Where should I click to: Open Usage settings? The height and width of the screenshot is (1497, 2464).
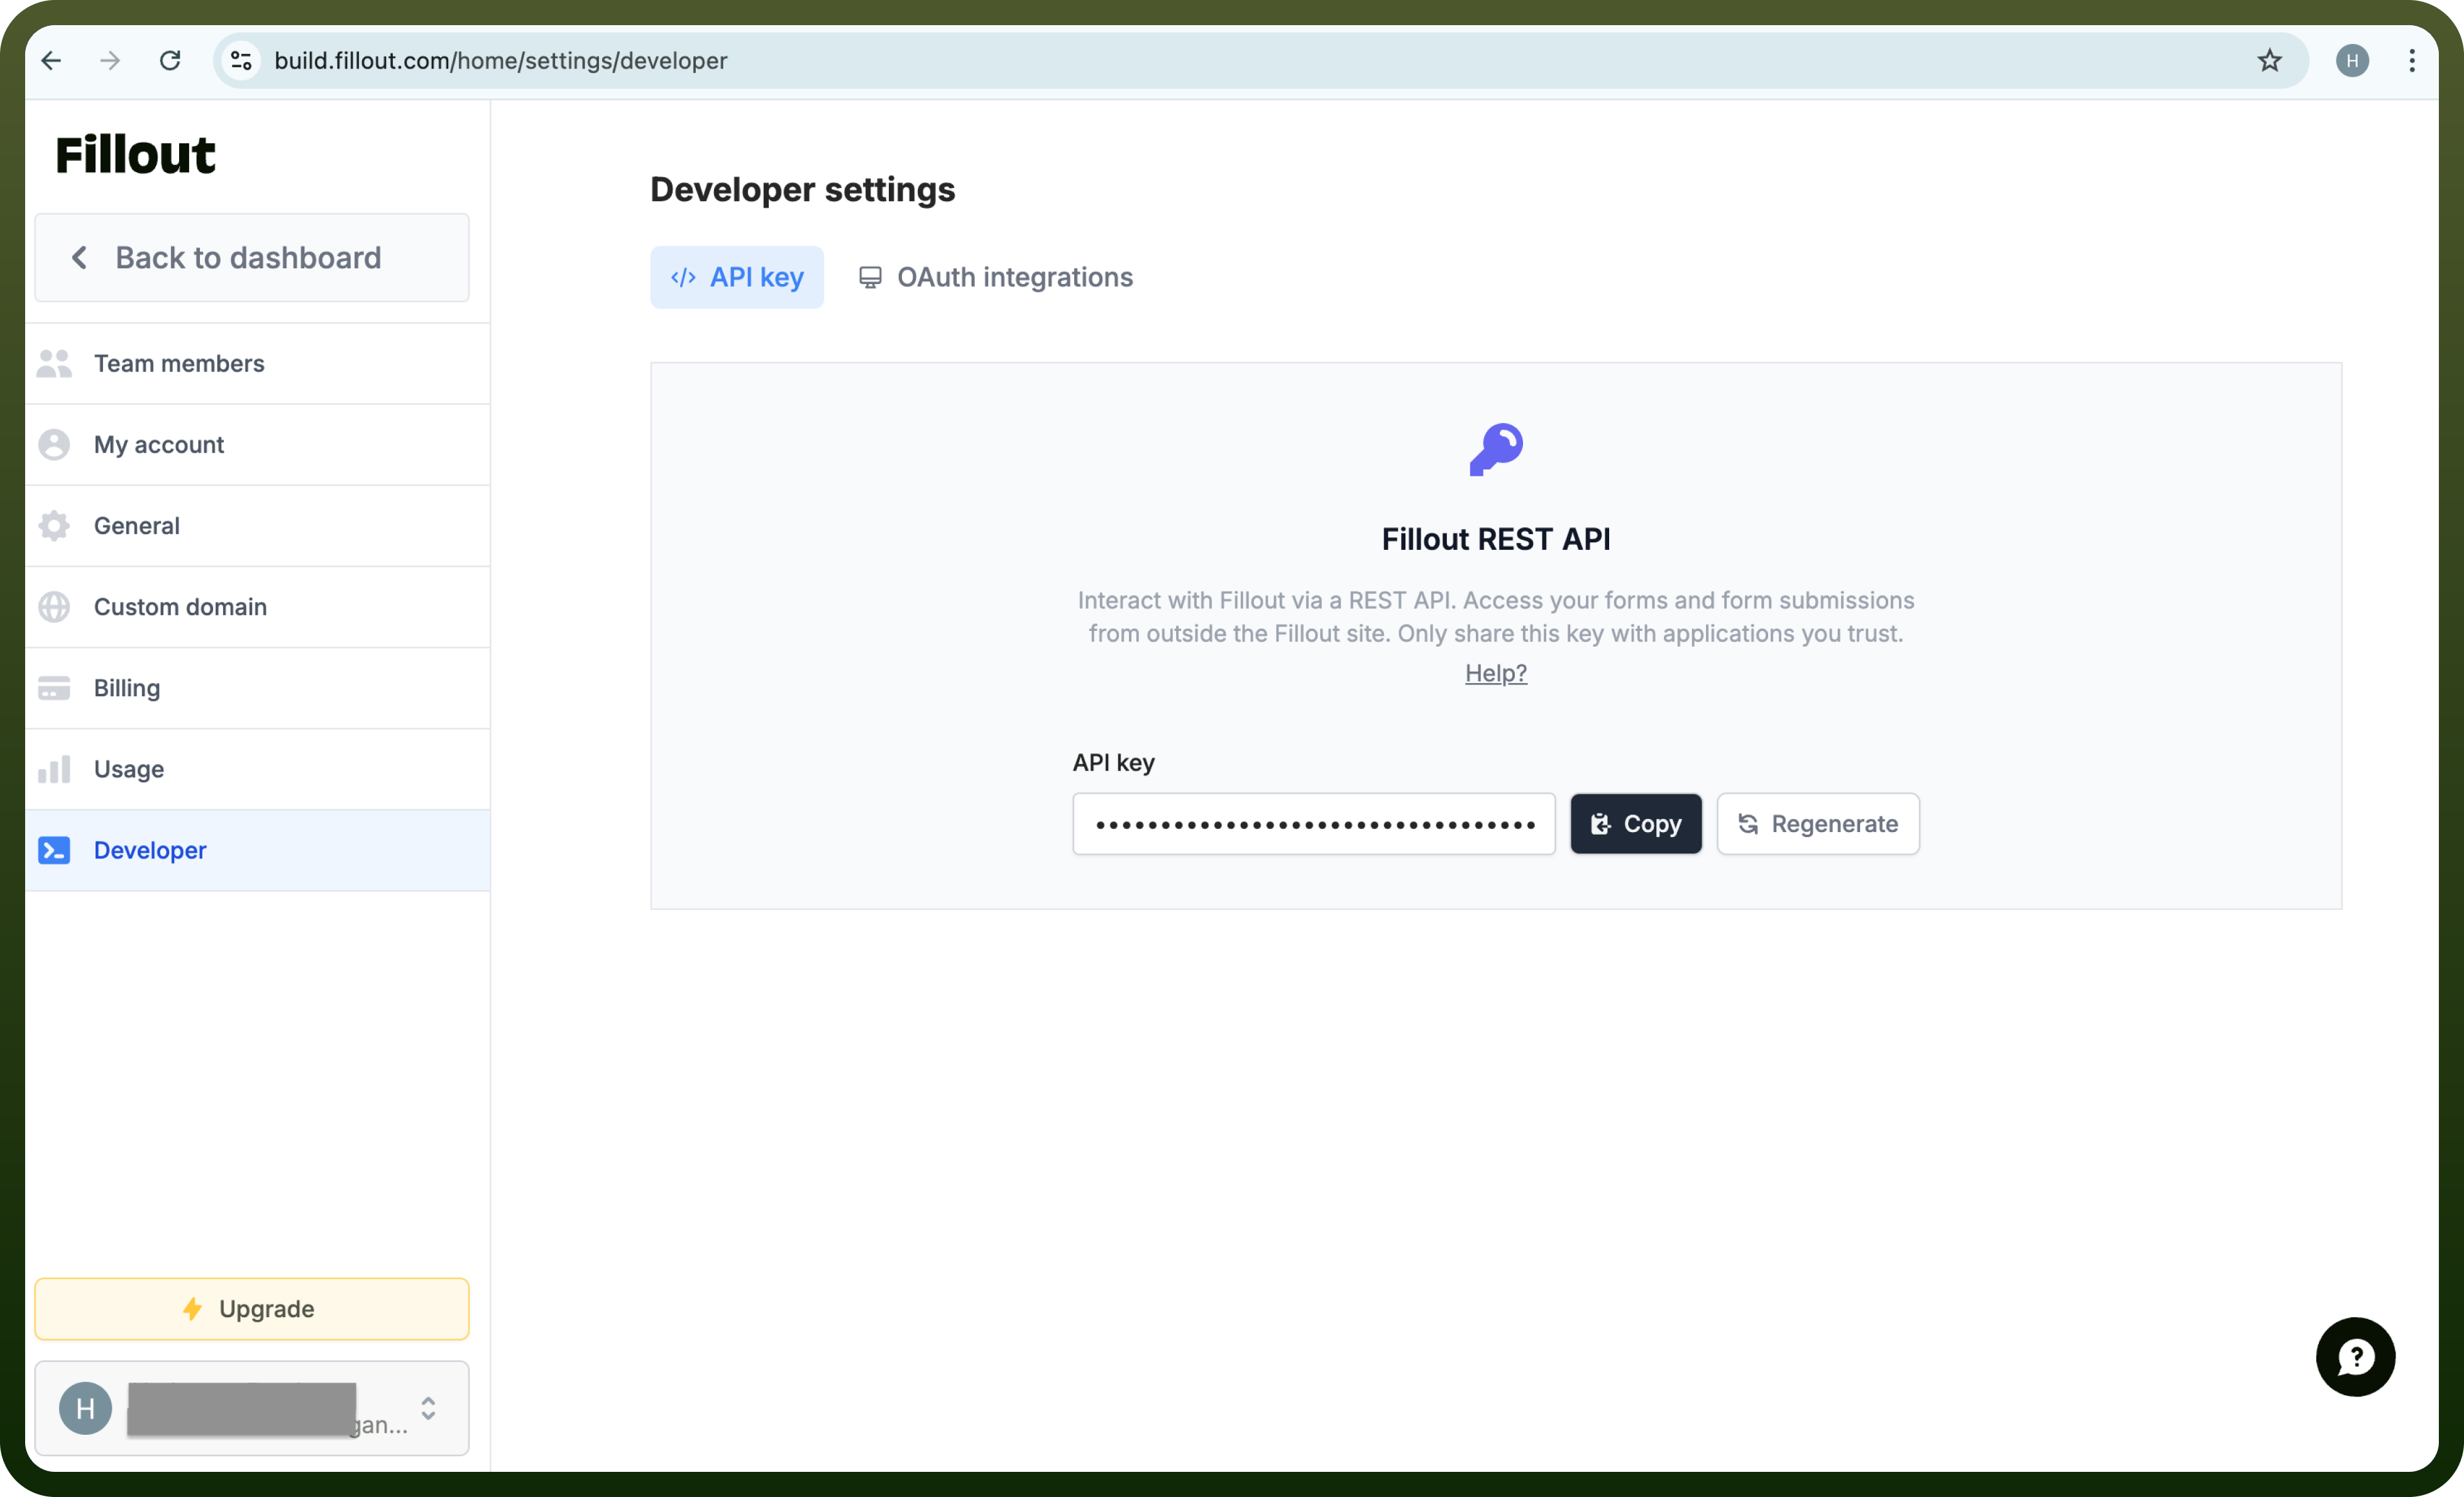[258, 769]
